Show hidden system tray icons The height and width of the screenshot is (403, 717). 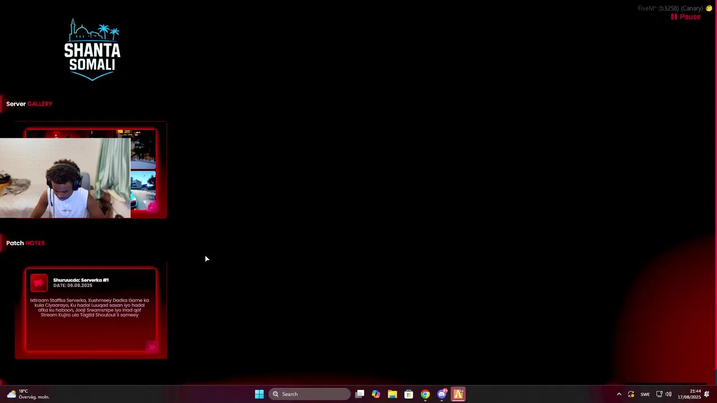coord(619,394)
